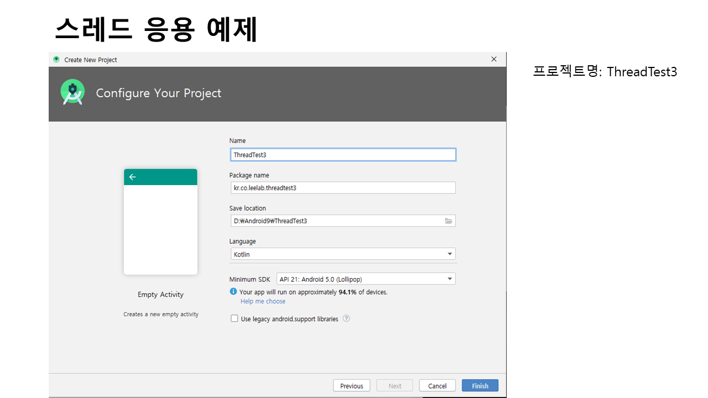The height and width of the screenshot is (398, 708).
Task: Go back with the Previous button
Action: click(x=352, y=386)
